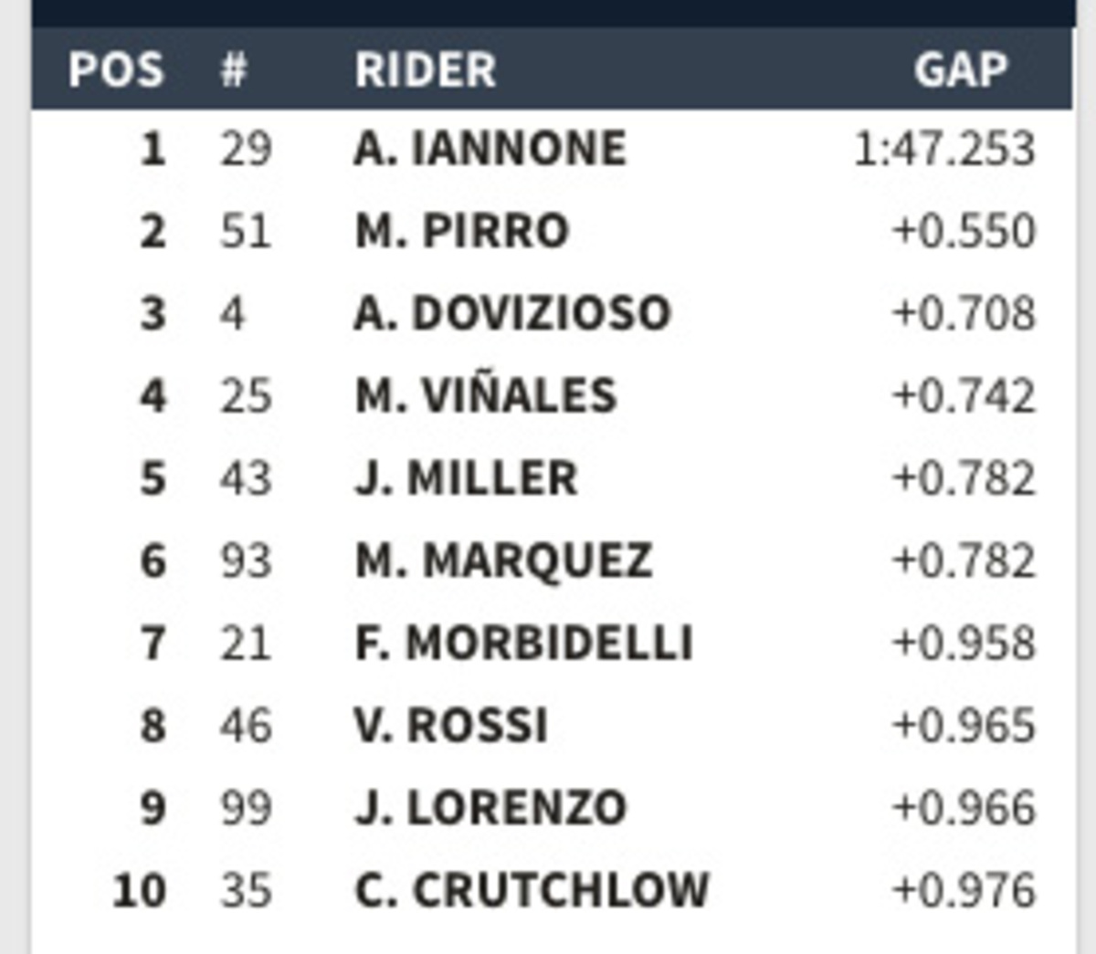The height and width of the screenshot is (954, 1096).
Task: Click on M. Viñales
Action: (x=485, y=395)
